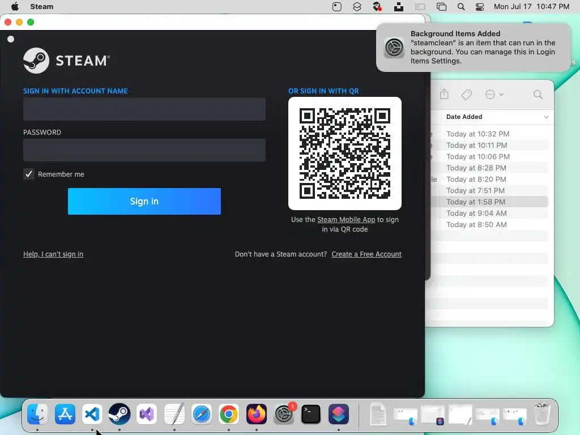Viewport: 580px width, 435px height.
Task: Click the overlapping windows menu bar icon
Action: pos(441,7)
